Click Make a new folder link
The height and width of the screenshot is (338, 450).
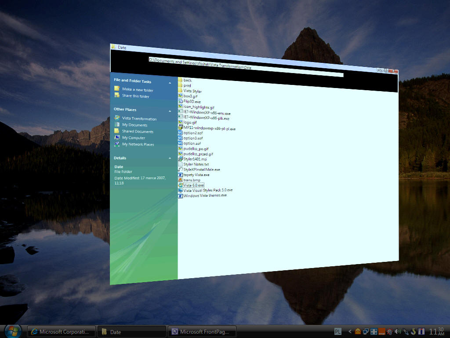pyautogui.click(x=138, y=90)
